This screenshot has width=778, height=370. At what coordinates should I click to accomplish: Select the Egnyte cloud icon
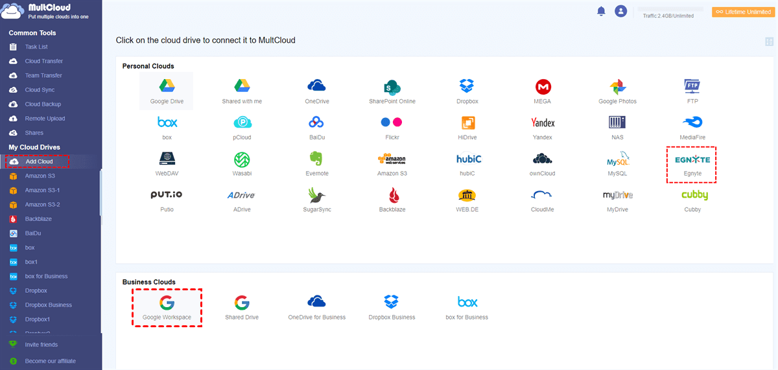692,160
